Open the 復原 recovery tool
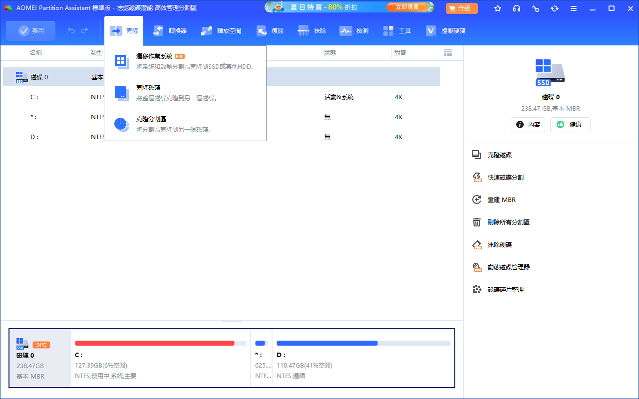This screenshot has width=639, height=399. click(x=270, y=31)
